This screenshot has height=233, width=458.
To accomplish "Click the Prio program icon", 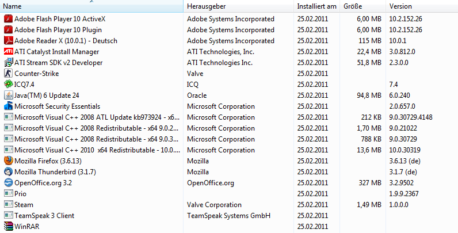I will [x=9, y=193].
